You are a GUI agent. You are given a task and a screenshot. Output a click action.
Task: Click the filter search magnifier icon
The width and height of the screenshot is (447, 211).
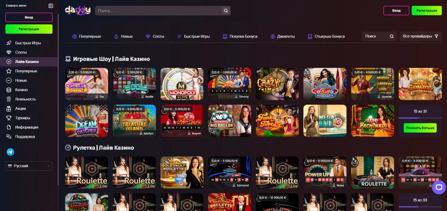[392, 36]
